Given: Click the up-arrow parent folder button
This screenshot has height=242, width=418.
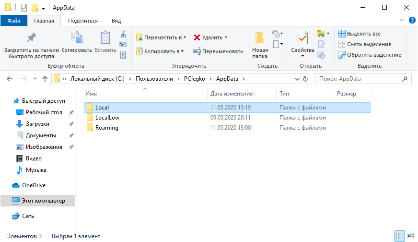Looking at the screenshot, I should [x=45, y=79].
